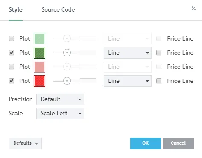Enable Price Line for the red plot
Image resolution: width=202 pixels, height=158 pixels.
(159, 81)
